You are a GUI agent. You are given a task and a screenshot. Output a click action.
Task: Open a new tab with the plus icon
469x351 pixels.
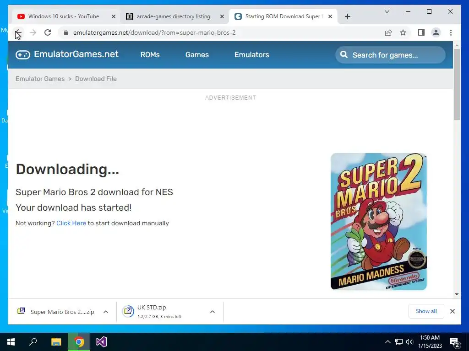click(x=347, y=16)
